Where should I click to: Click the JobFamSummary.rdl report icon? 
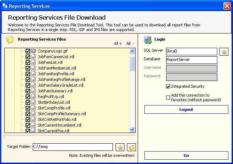point(33,91)
